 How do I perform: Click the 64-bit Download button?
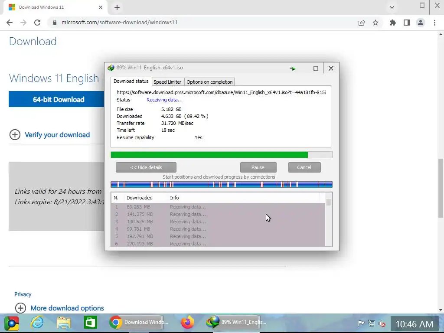pos(57,99)
